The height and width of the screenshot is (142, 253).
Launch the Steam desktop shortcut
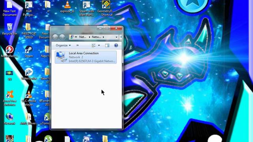[29, 52]
